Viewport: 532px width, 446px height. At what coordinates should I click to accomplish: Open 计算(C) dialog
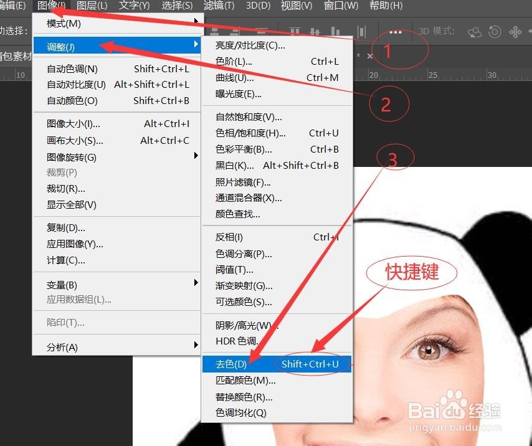coord(117,260)
